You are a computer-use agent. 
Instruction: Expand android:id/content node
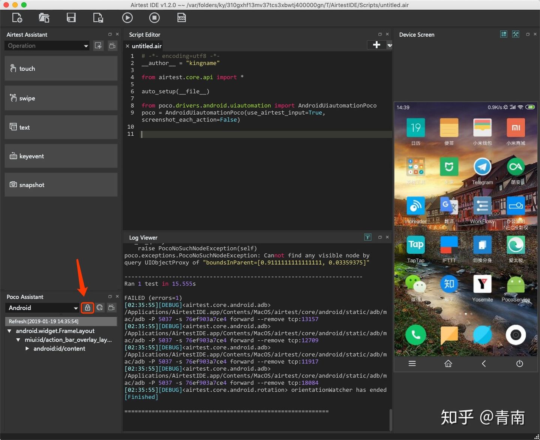pos(27,349)
